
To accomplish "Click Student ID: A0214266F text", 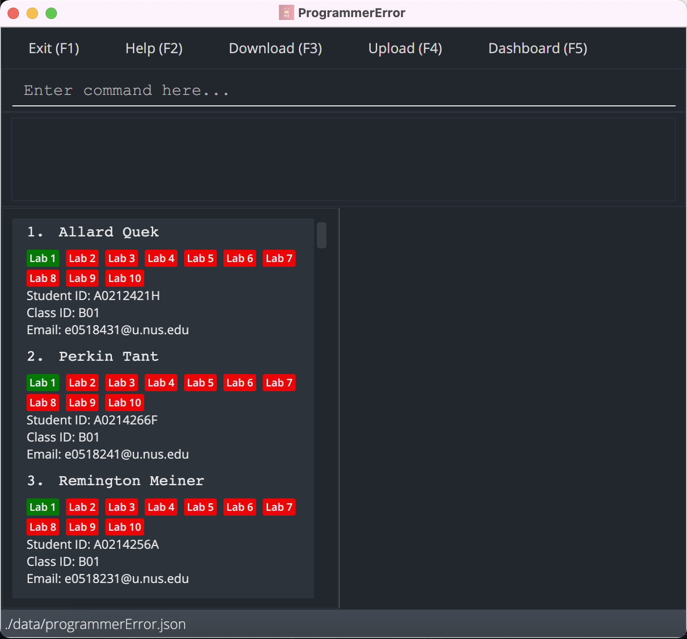I will tap(92, 420).
